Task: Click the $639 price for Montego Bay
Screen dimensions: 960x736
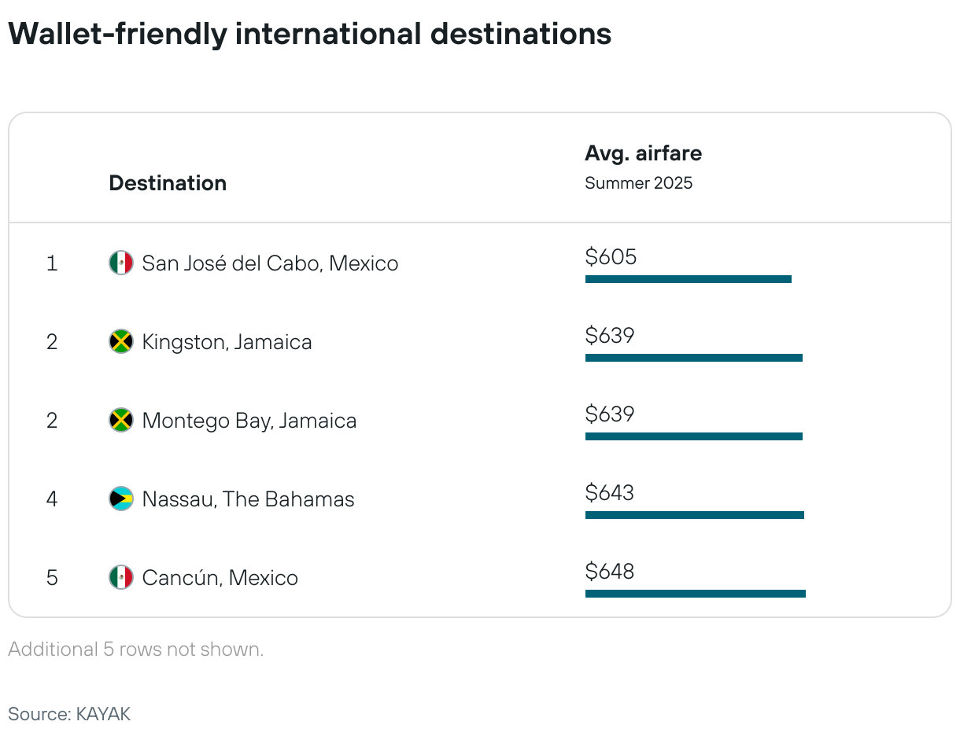Action: (610, 414)
